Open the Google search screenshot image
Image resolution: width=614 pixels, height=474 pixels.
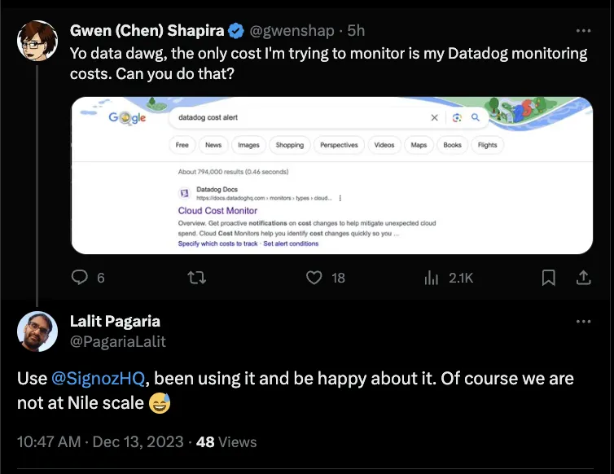pyautogui.click(x=332, y=175)
